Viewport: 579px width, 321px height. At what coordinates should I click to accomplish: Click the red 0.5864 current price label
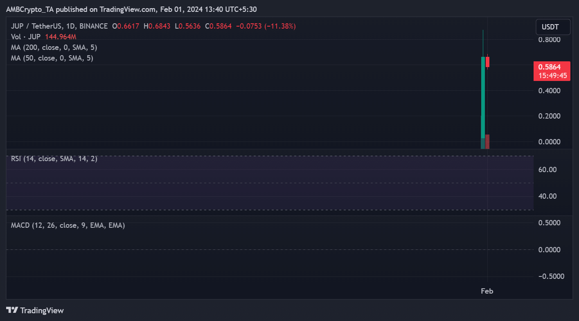(x=552, y=71)
